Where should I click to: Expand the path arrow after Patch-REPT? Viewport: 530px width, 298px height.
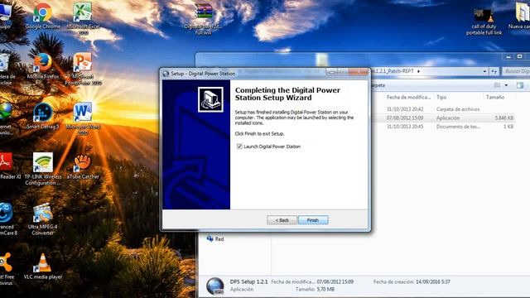[418, 71]
